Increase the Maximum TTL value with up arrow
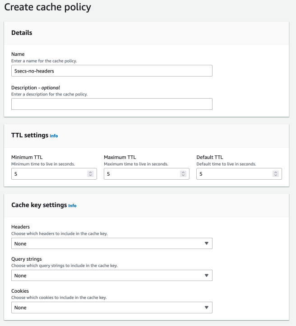 183,172
